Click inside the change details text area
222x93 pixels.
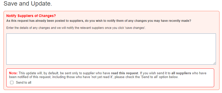(x=111, y=49)
